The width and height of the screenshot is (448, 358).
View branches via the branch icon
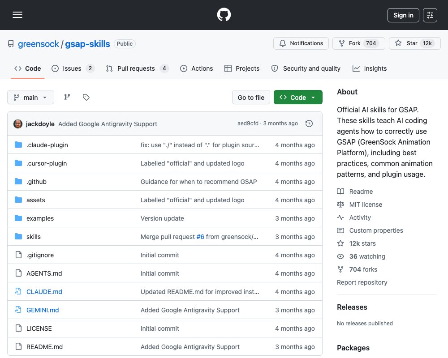click(x=67, y=98)
